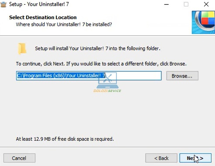Image resolution: width=215 pixels, height=166 pixels.
Task: Close the setup wizard window
Action: [206, 4]
